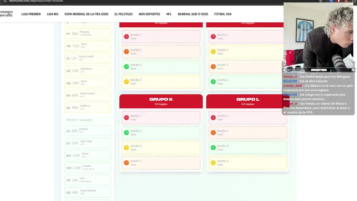Click the green 4 circle in Grupo K
Viewport: 357px width, 201px height.
[126, 133]
